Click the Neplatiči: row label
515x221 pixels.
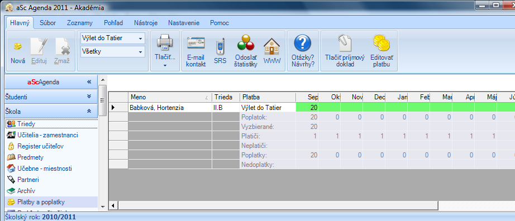click(254, 146)
